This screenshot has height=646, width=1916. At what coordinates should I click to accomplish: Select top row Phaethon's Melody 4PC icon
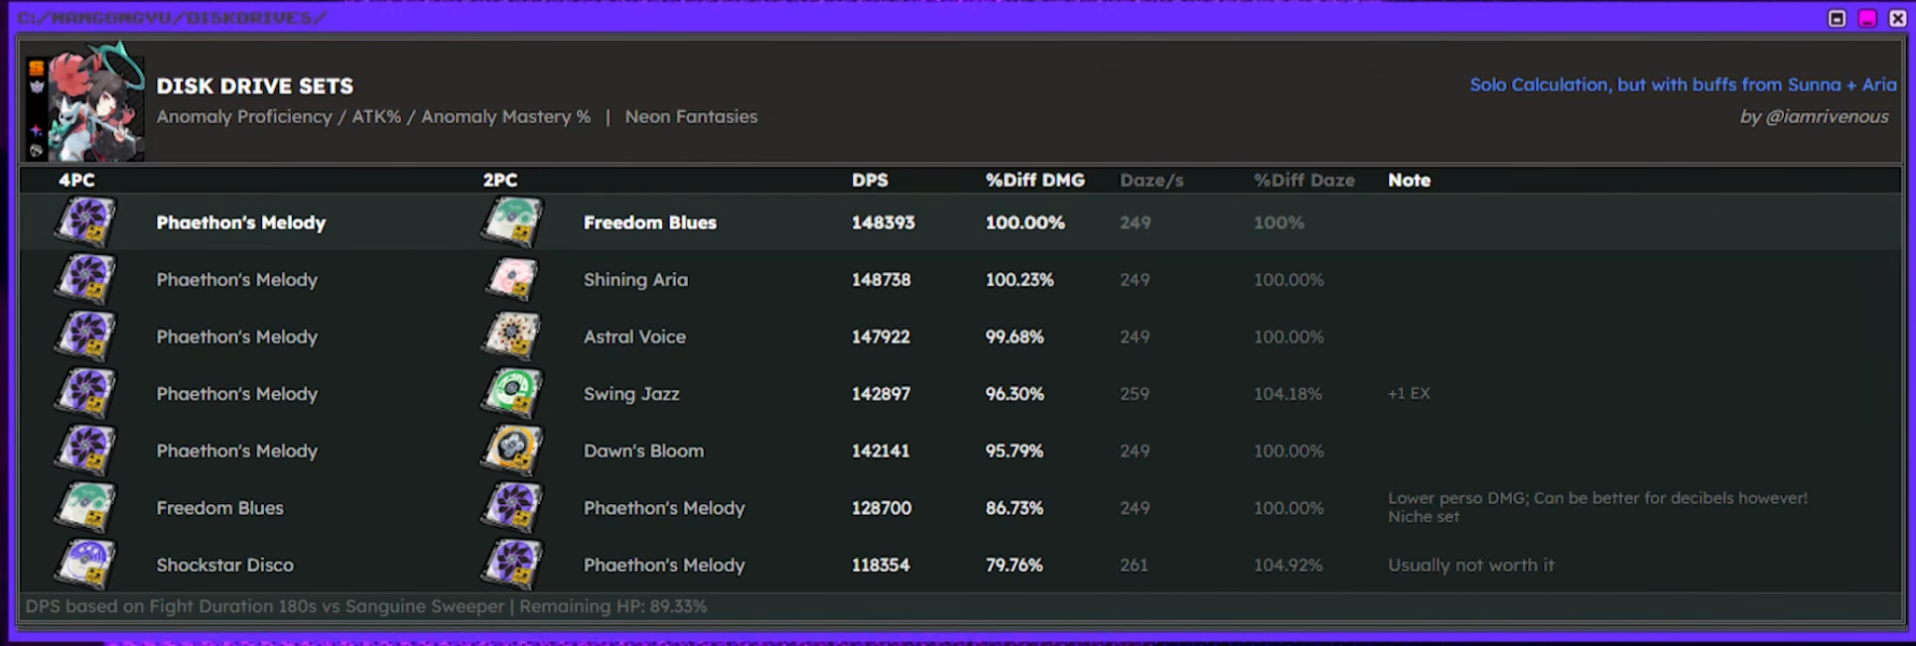coord(85,222)
